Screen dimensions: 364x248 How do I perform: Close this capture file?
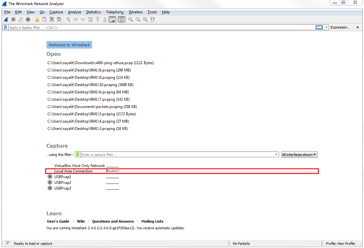(x=52, y=19)
